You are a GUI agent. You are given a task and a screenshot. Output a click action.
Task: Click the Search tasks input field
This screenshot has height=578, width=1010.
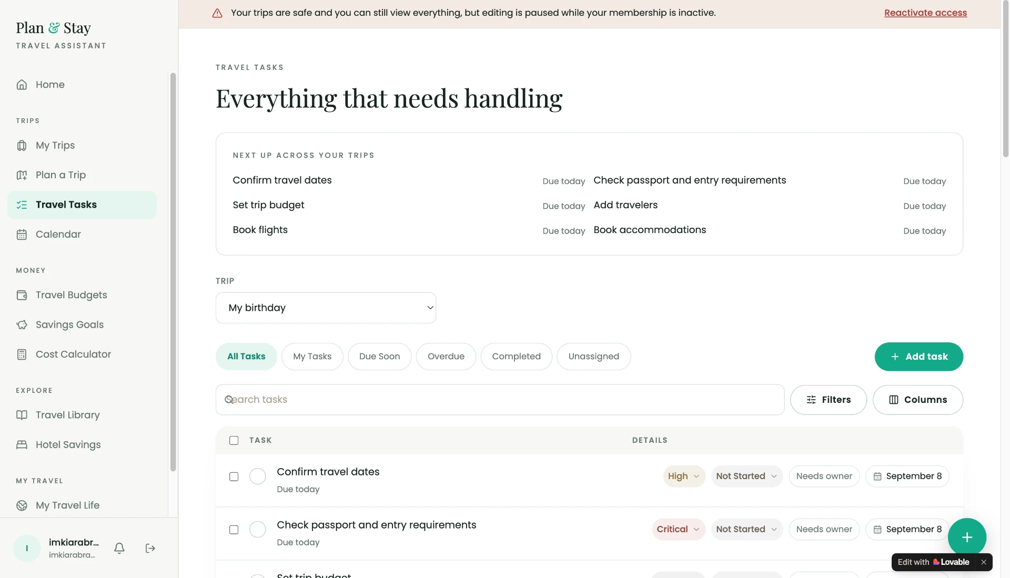500,400
